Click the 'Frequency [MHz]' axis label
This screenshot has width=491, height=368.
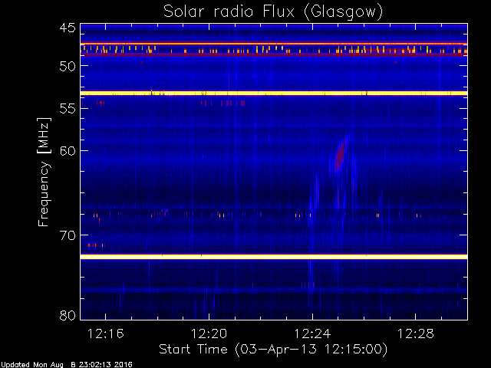click(x=44, y=172)
